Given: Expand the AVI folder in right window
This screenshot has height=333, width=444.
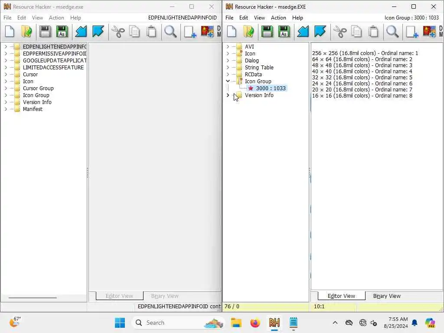Looking at the screenshot, I should (x=228, y=46).
